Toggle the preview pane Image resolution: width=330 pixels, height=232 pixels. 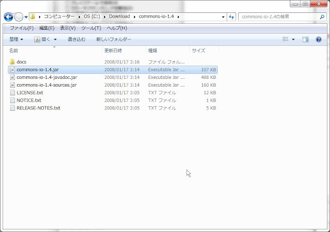[x=306, y=39]
